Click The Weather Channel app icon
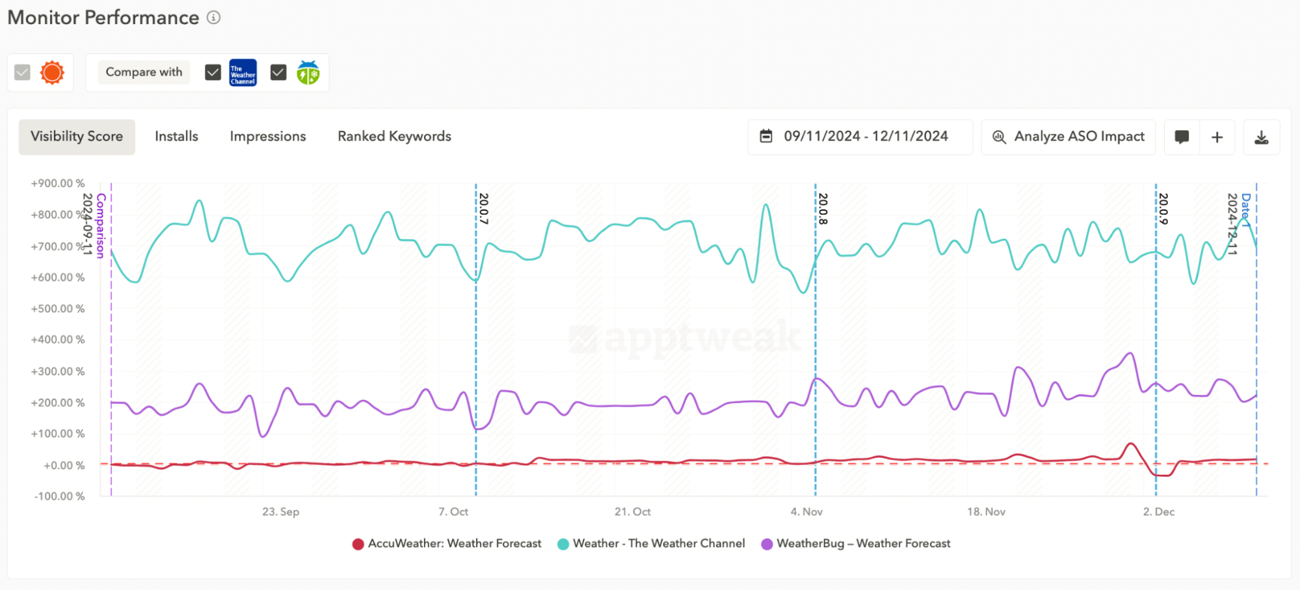Screen dimensions: 1300x590 pyautogui.click(x=243, y=72)
